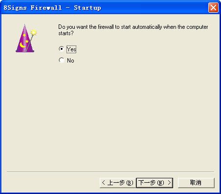The image size is (221, 194).
Task: Click the focused Yes label text
Action: pos(71,49)
